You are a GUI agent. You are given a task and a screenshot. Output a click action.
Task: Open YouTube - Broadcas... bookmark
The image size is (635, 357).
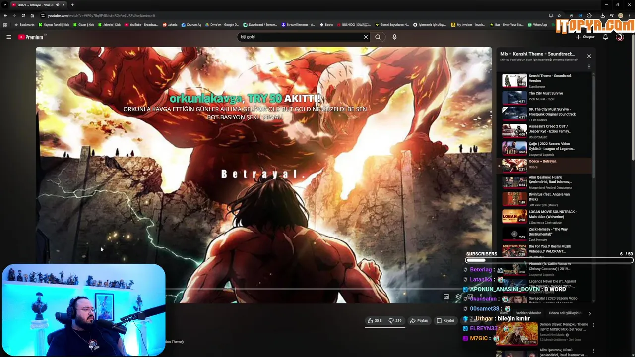click(141, 24)
